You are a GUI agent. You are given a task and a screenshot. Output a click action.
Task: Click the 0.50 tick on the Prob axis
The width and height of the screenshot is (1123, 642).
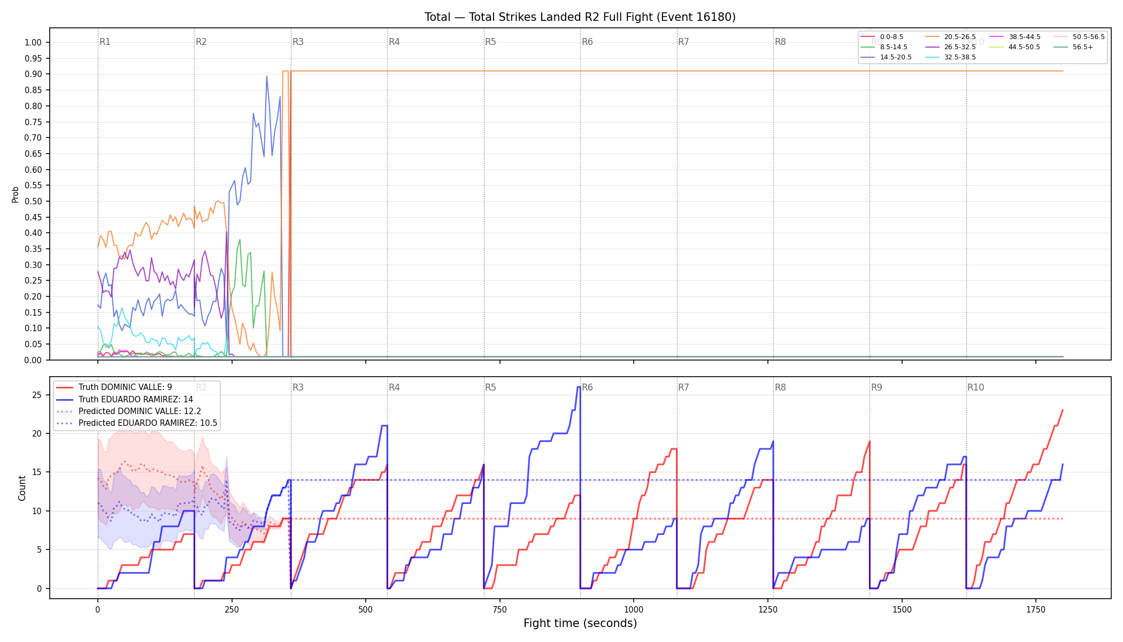point(33,201)
